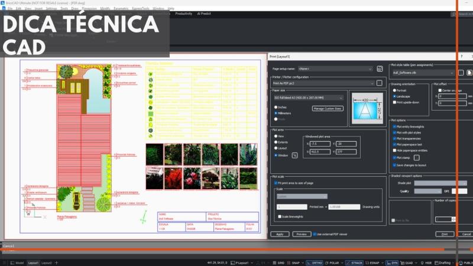Switch to the Model tab

[x=19, y=262]
